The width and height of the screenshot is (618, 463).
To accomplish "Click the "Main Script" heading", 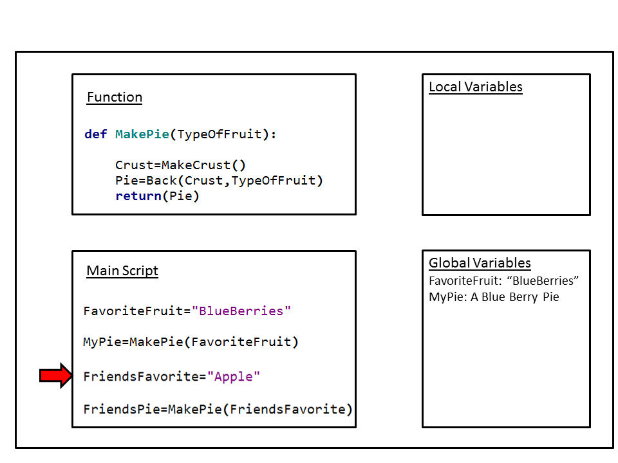I will [x=122, y=271].
